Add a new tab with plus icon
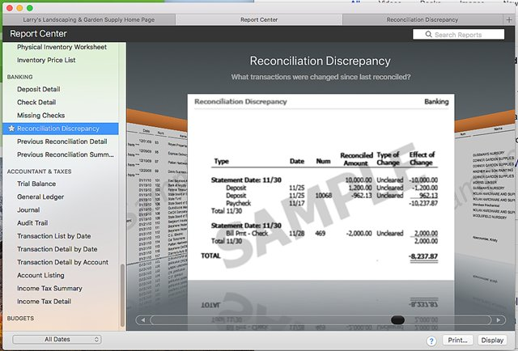 click(x=509, y=19)
